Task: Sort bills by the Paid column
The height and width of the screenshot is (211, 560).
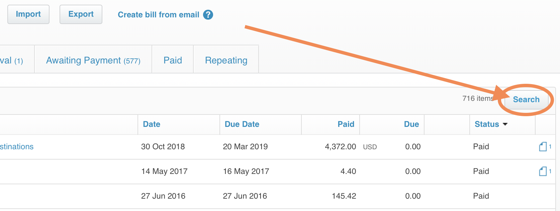Action: click(x=346, y=124)
